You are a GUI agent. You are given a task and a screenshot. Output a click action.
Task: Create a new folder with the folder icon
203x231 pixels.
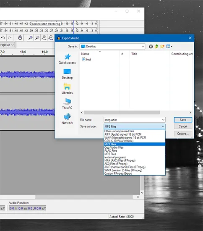click(x=162, y=47)
